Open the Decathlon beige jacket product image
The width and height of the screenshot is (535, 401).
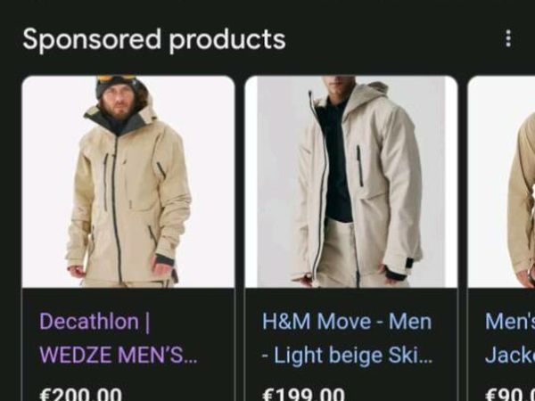(128, 182)
